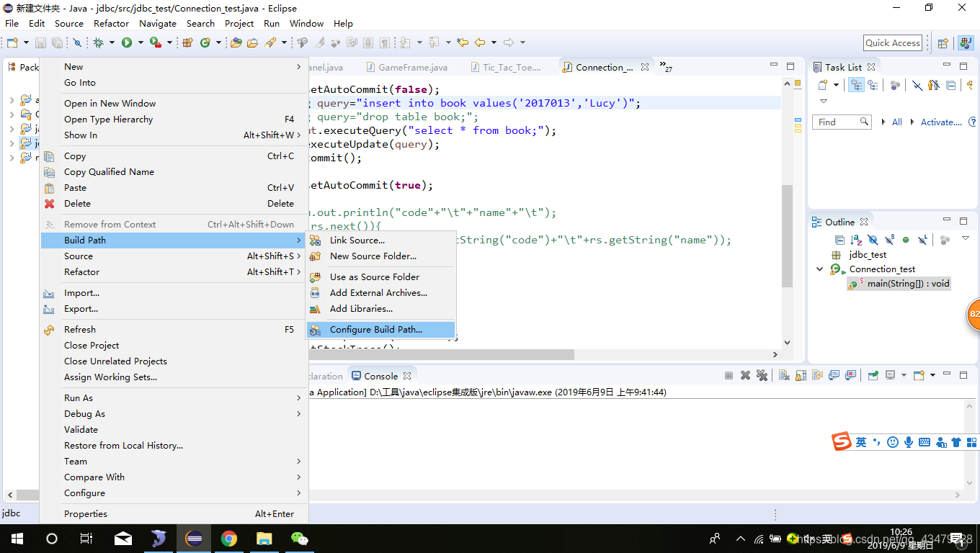Viewport: 980px width, 553px height.
Task: Open the Outline view menu triangle
Action: tap(966, 238)
